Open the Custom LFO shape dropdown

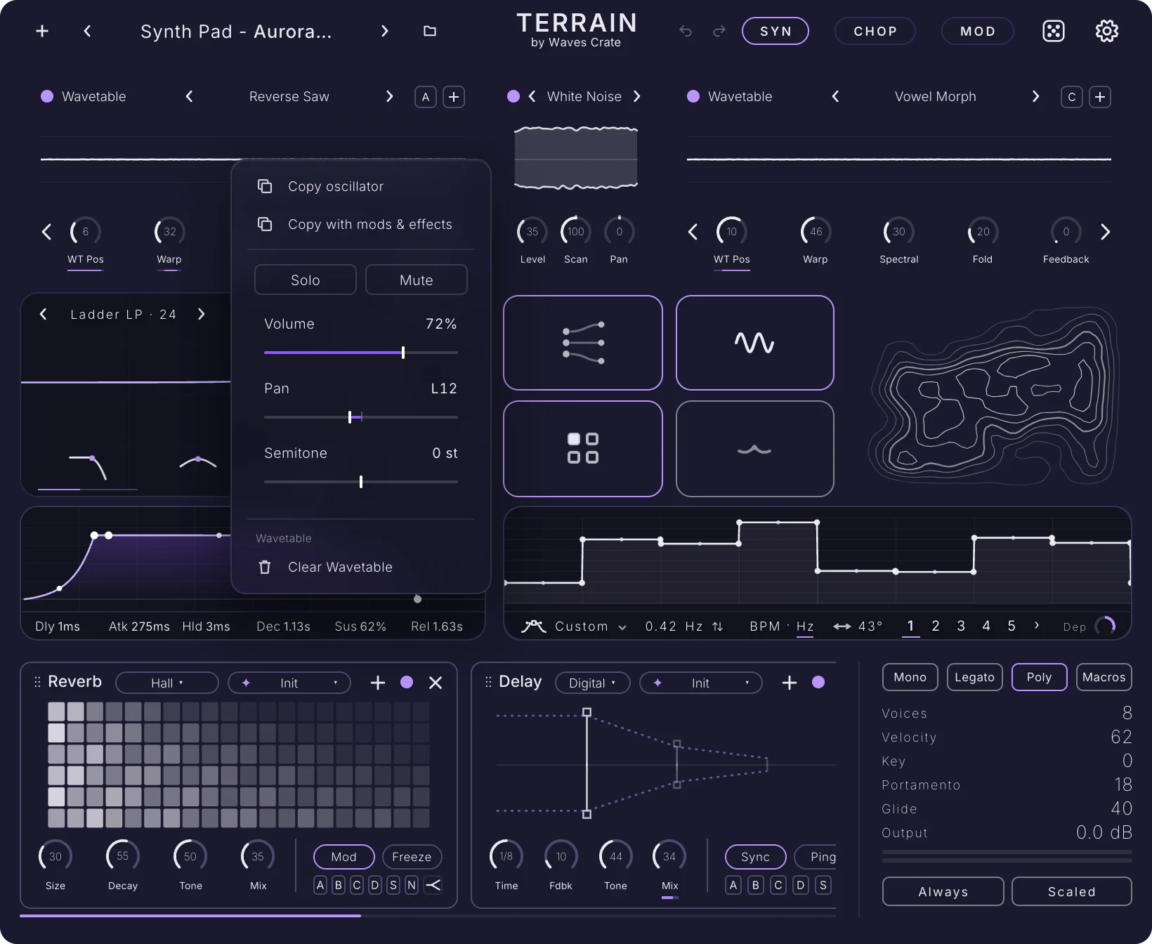590,627
